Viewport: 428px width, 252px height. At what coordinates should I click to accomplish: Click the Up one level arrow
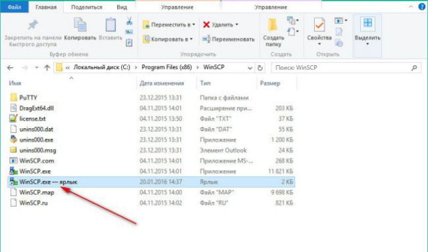[47, 68]
